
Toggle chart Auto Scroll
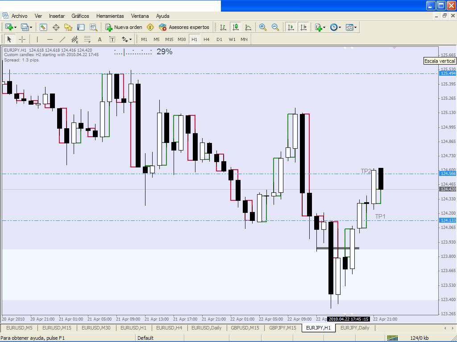coord(291,27)
